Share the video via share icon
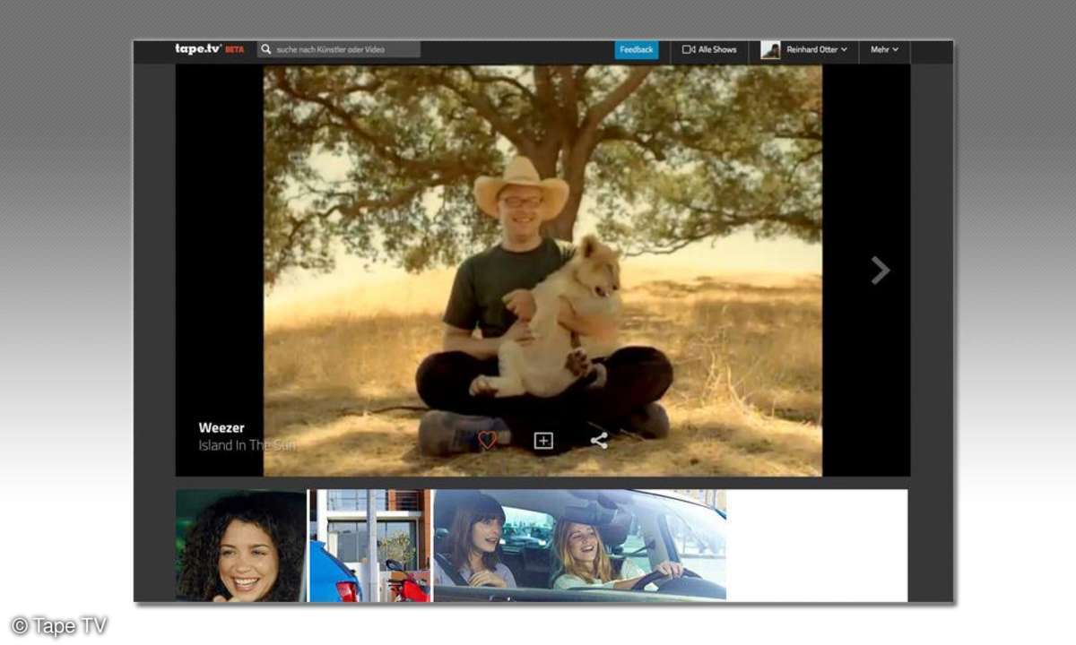The width and height of the screenshot is (1076, 645). tap(599, 440)
